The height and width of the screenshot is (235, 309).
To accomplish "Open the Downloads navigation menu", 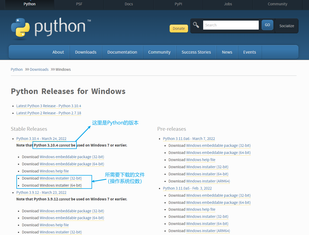I will pos(86,52).
